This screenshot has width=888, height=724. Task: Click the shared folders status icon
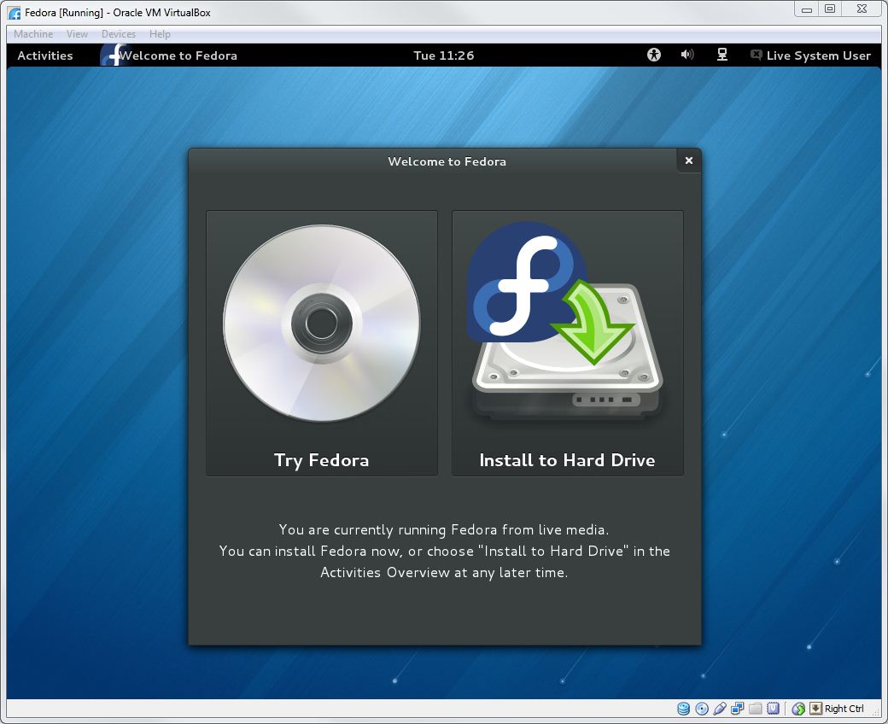(x=756, y=709)
